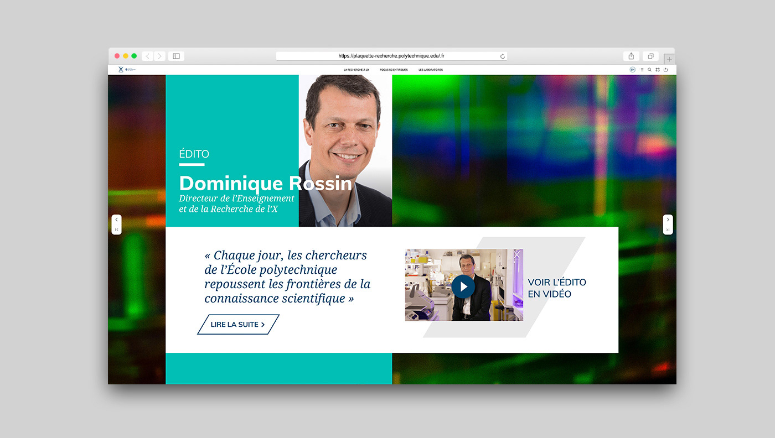Open the site list menu icon
The width and height of the screenshot is (775, 438).
[x=642, y=70]
